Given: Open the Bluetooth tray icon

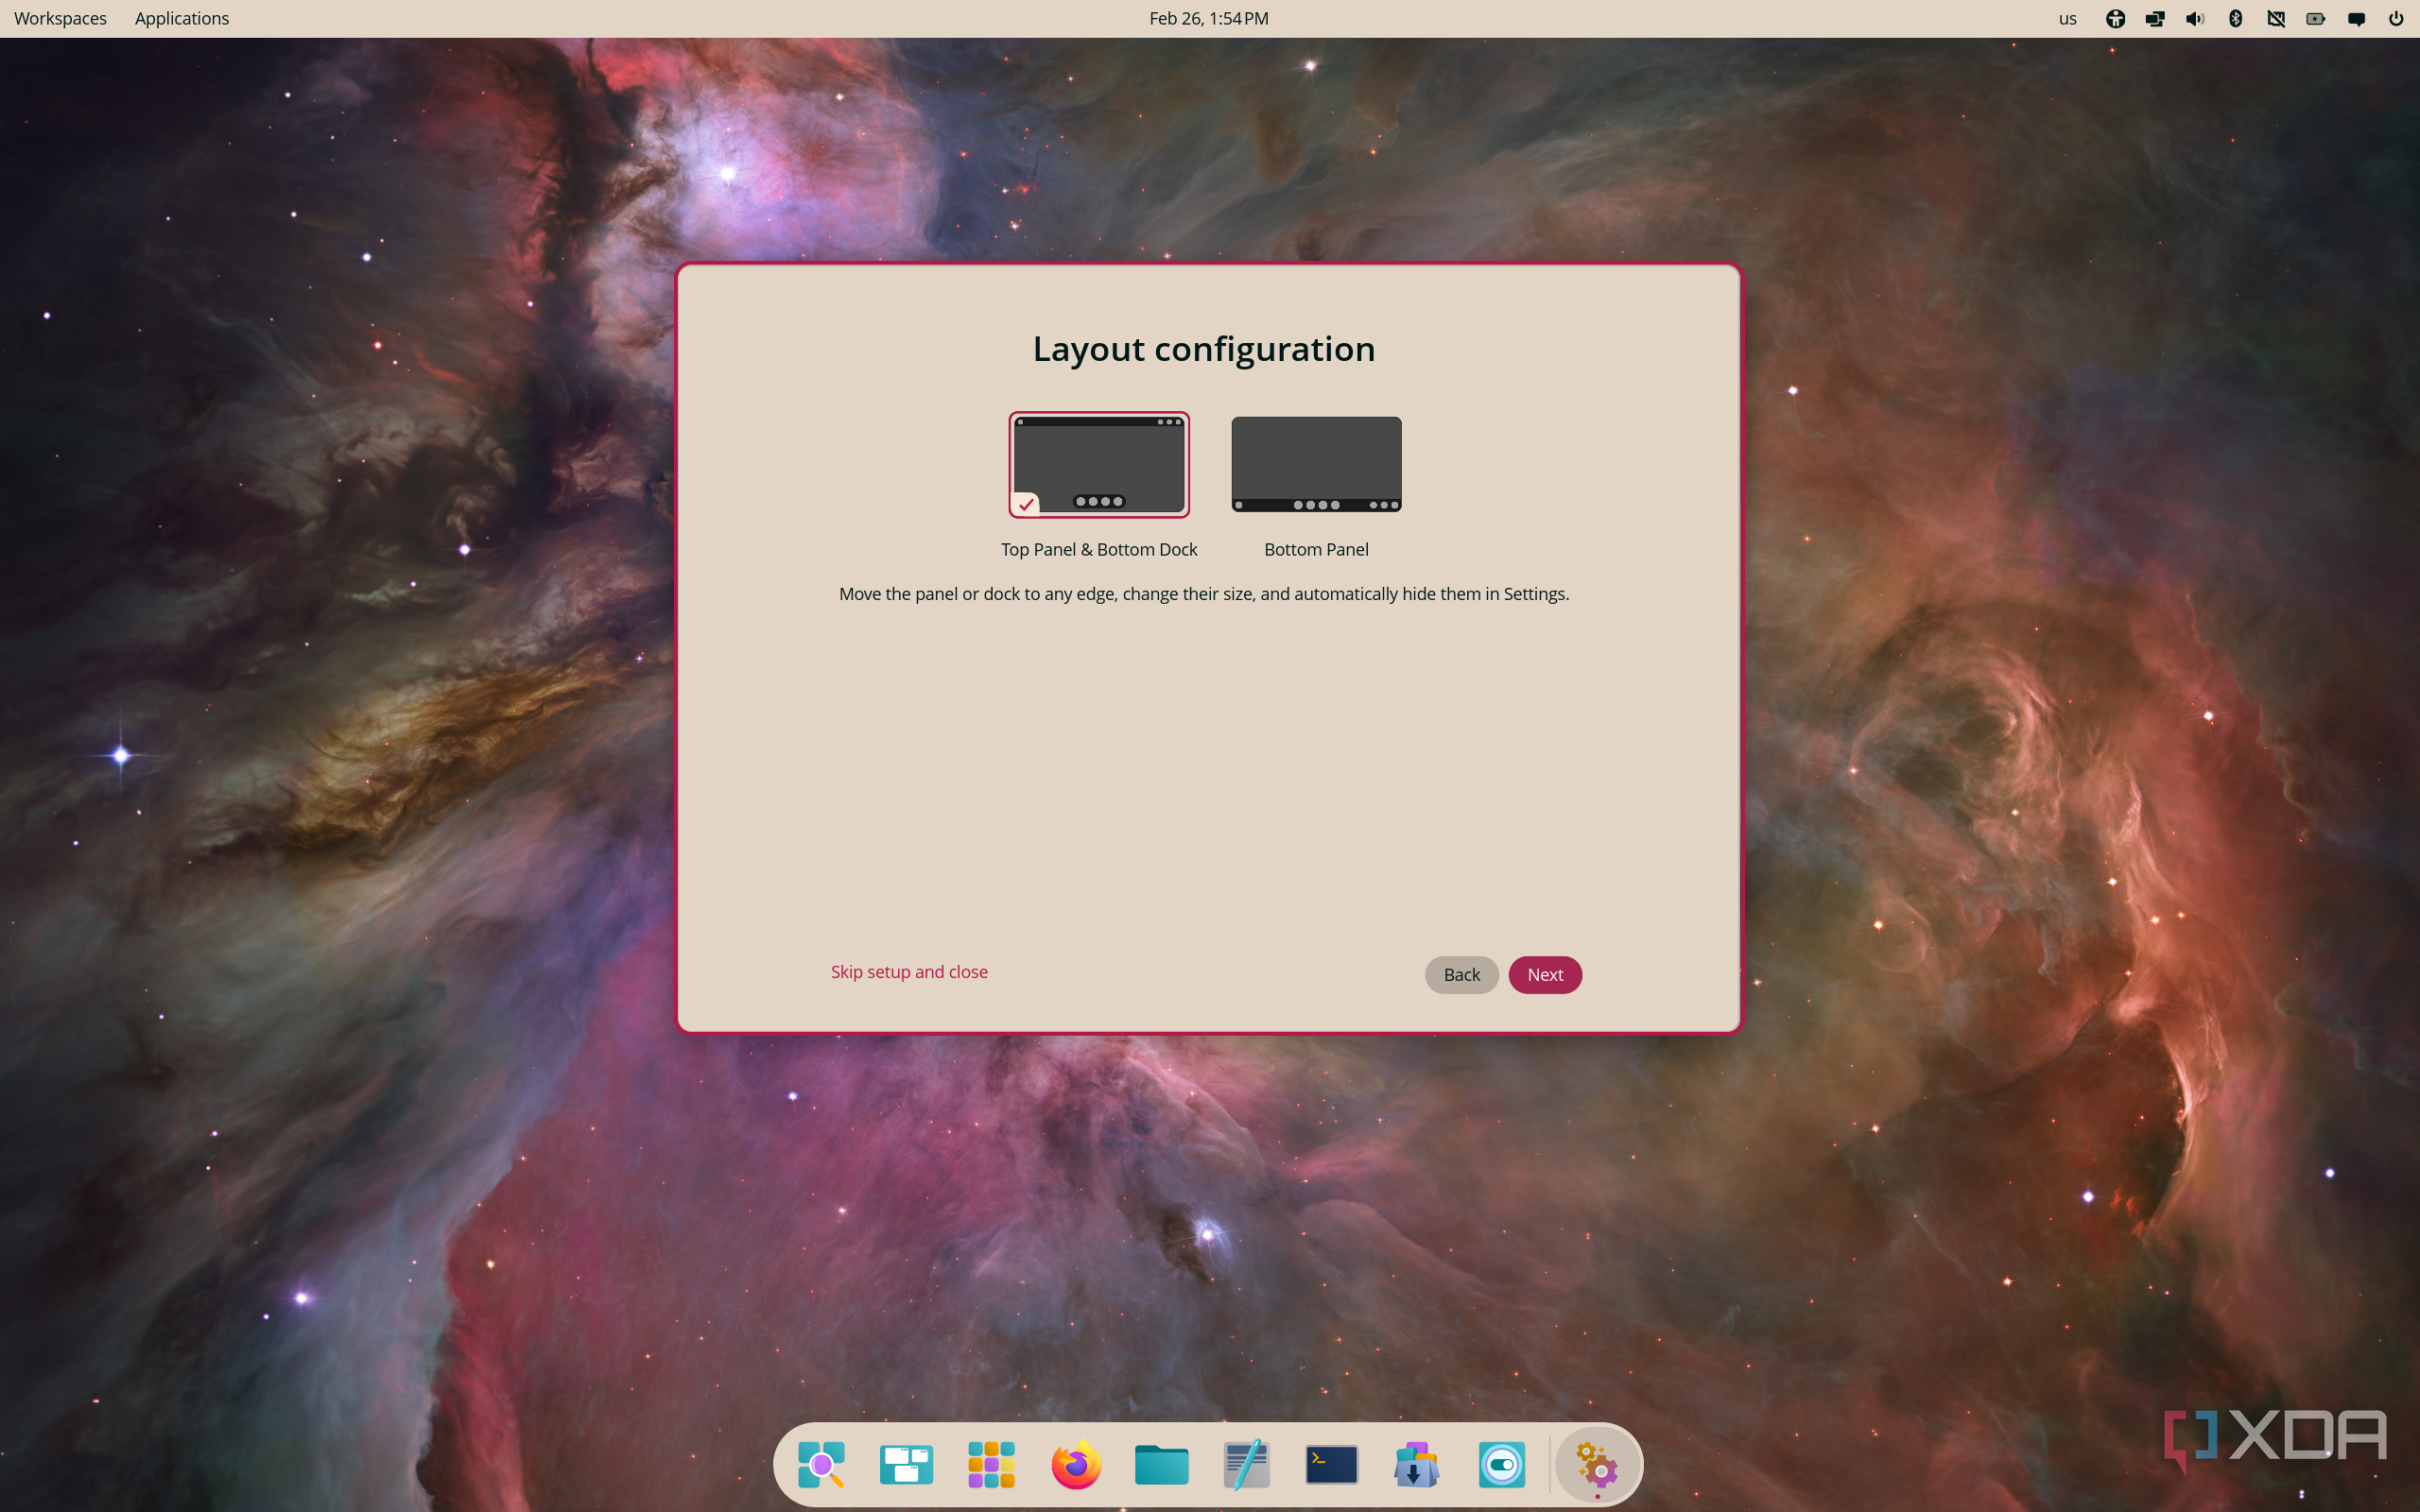Looking at the screenshot, I should point(2236,18).
